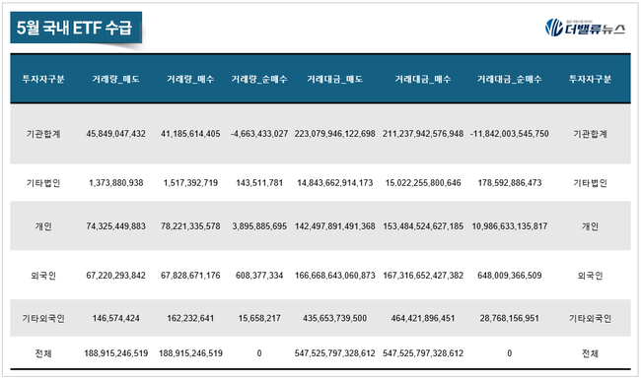Click the cell 15,022,255,800,646
This screenshot has height=378, width=641.
(423, 183)
